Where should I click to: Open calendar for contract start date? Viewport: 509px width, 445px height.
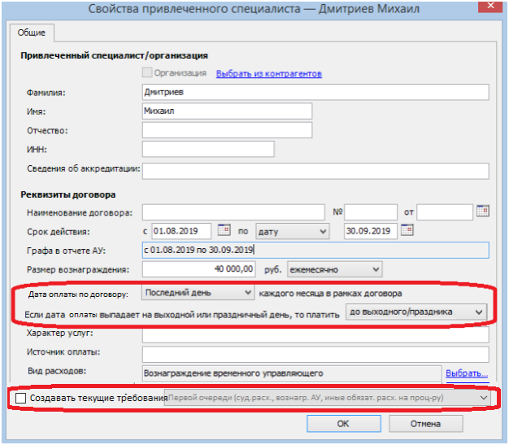click(x=219, y=230)
